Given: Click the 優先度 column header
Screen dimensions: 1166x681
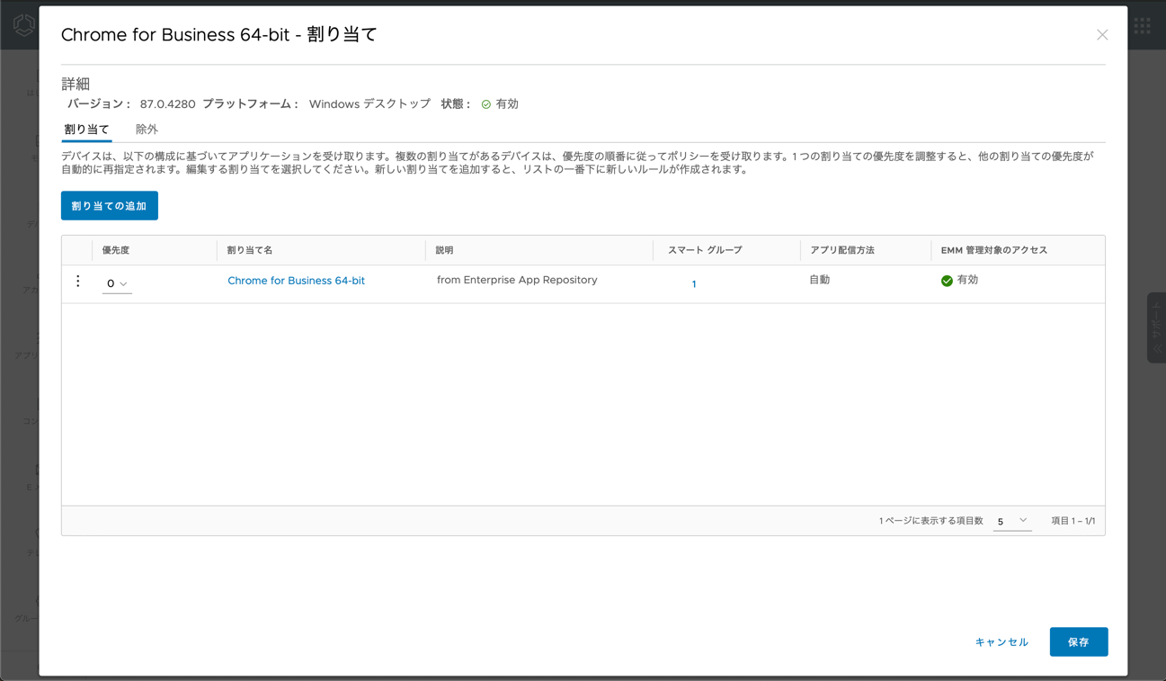Looking at the screenshot, I should click(x=115, y=250).
